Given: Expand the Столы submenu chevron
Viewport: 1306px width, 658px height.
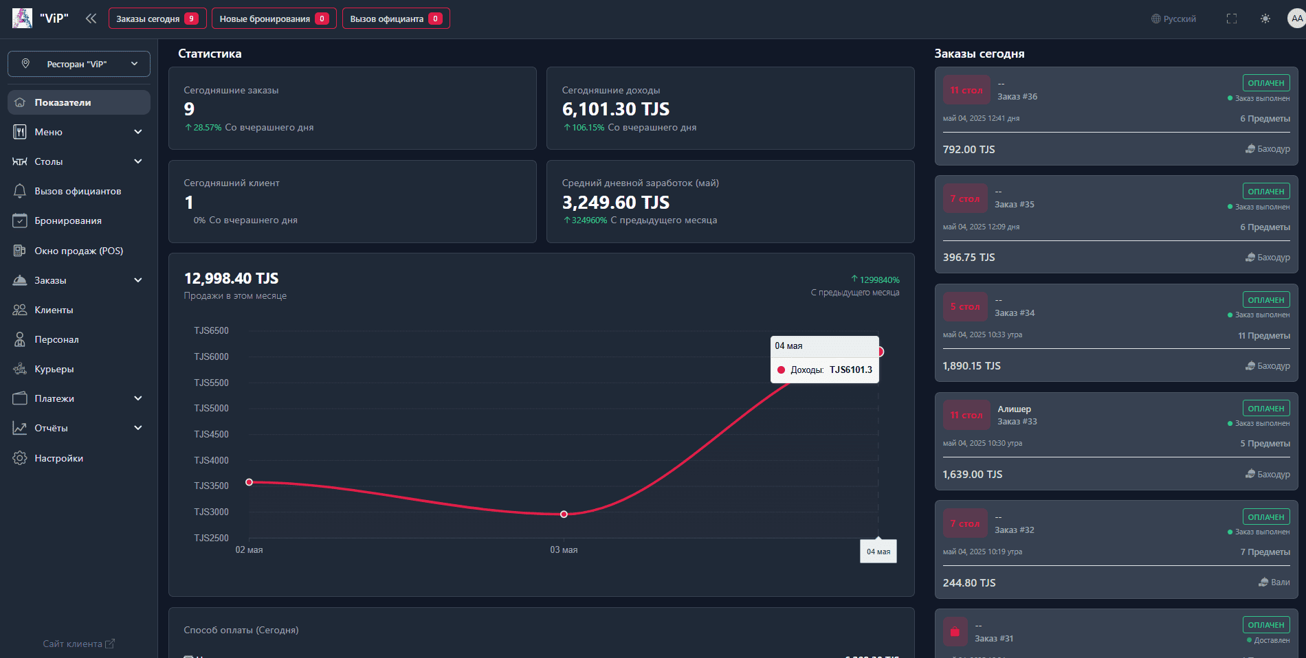Looking at the screenshot, I should tap(138, 161).
